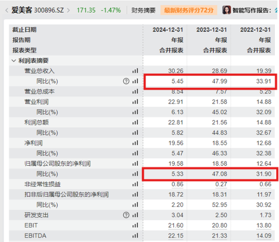Select 净利润 value 12.68
The height and width of the screenshot is (242, 279).
pyautogui.click(x=264, y=143)
